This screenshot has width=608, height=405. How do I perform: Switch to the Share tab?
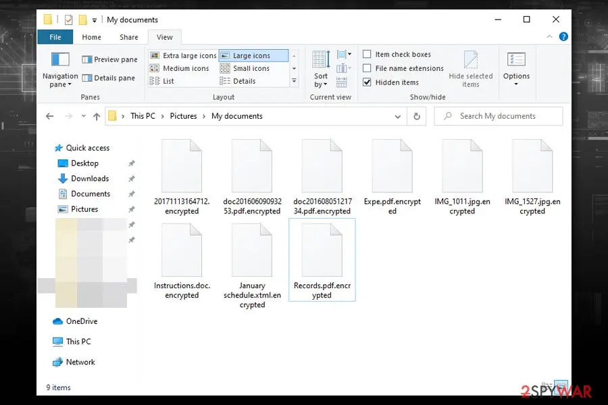click(129, 37)
